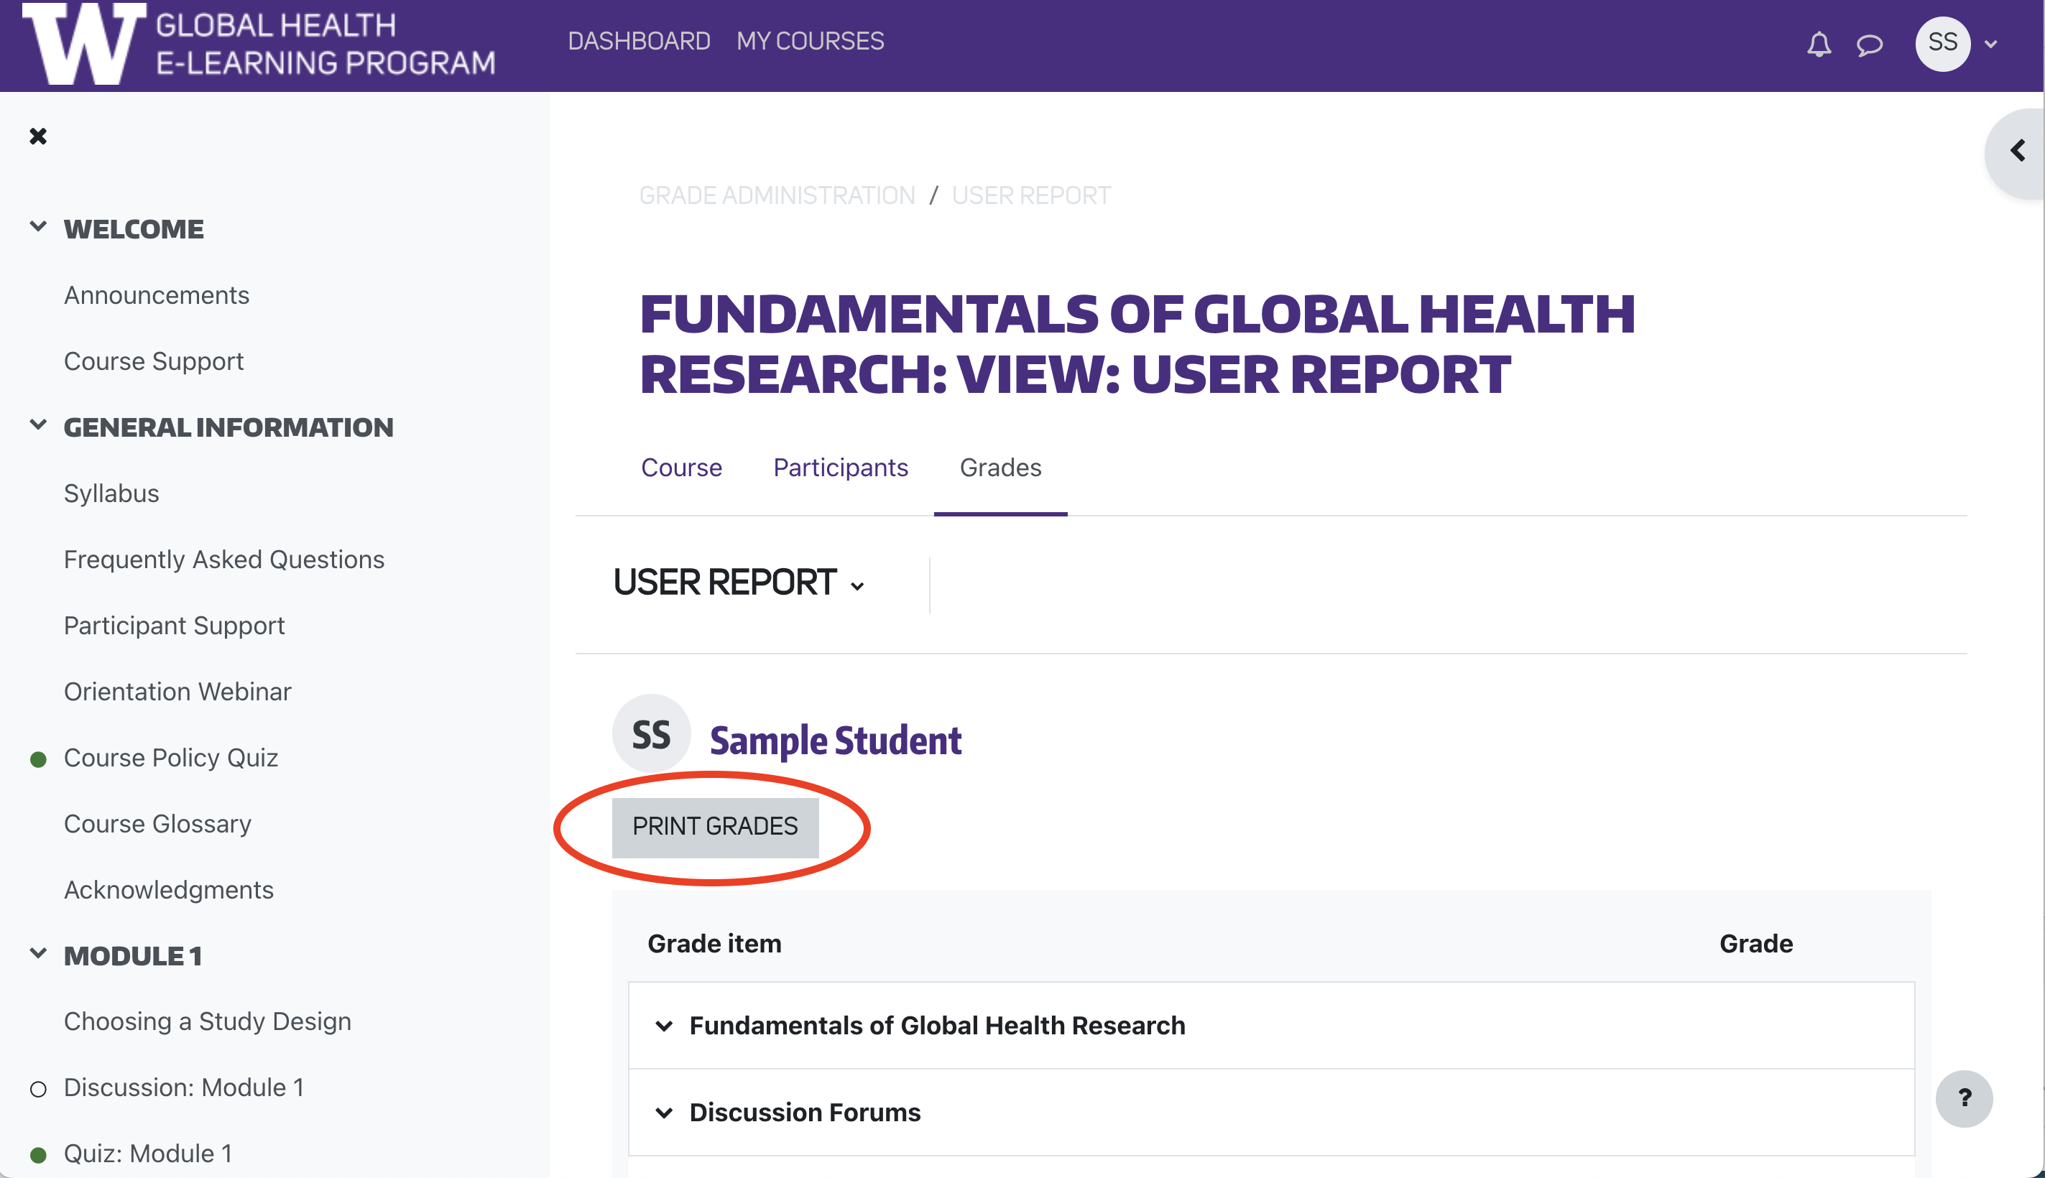Open the notifications bell icon

1819,45
